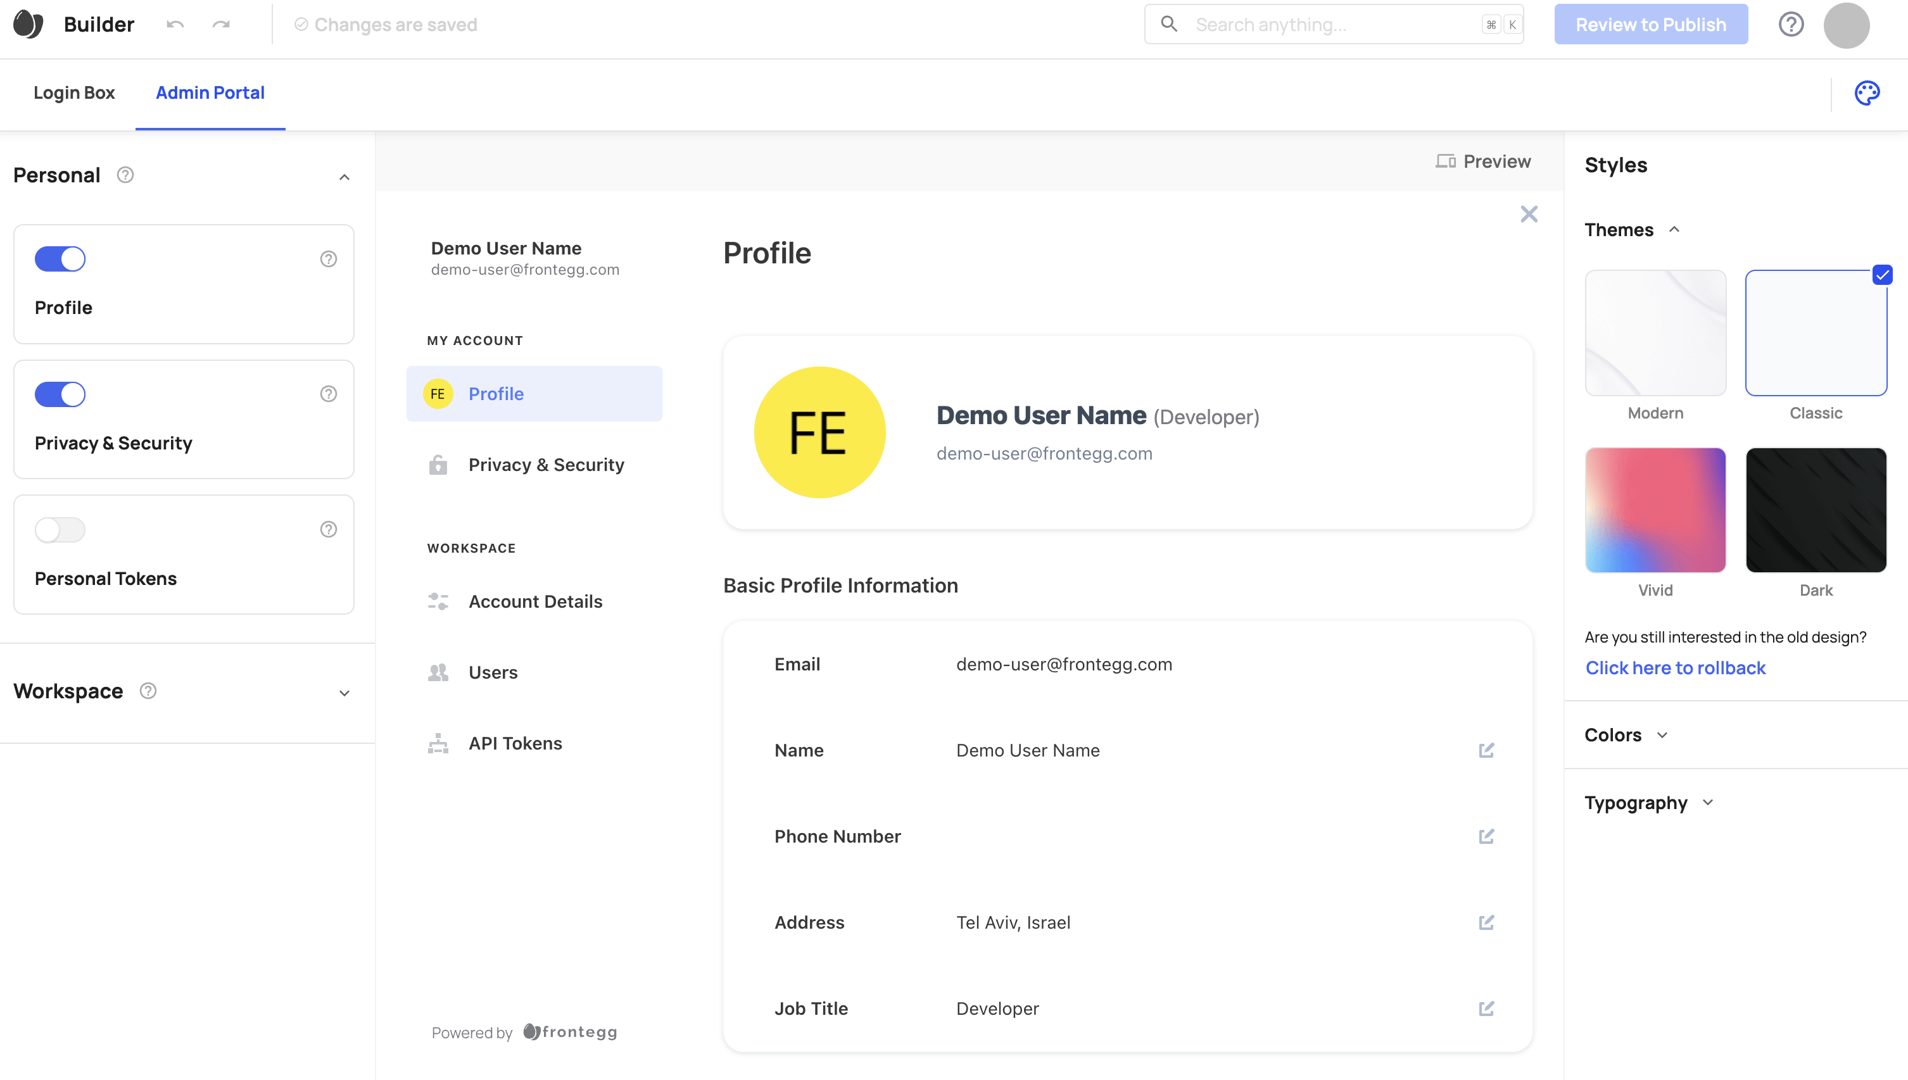Click the palette/themes icon top right
The image size is (1908, 1080).
click(x=1867, y=92)
